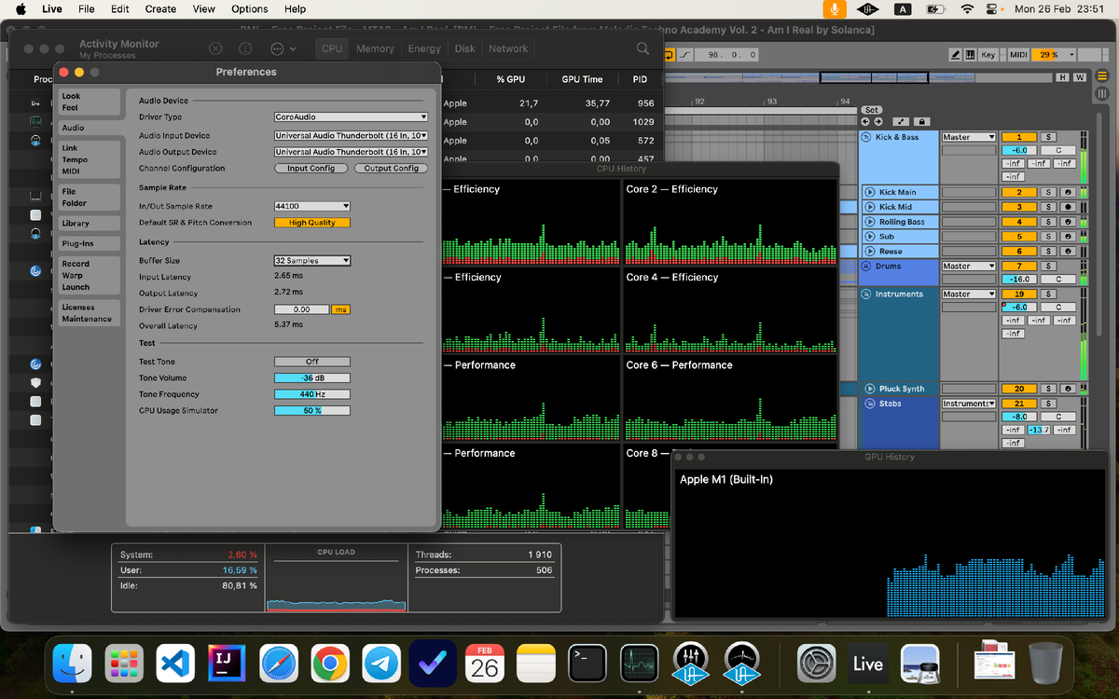Viewport: 1119px width, 699px height.
Task: Open the Buffer Size dropdown
Action: (x=311, y=260)
